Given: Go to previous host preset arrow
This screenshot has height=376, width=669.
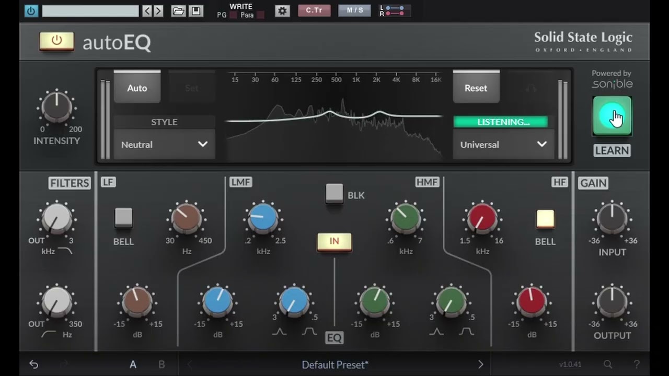Looking at the screenshot, I should point(147,11).
